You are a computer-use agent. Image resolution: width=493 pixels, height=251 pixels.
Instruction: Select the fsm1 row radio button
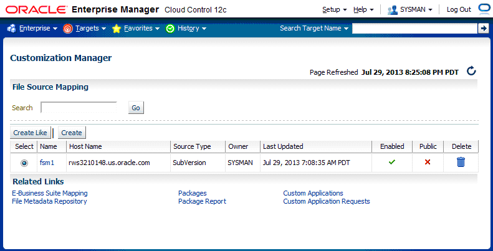[24, 163]
